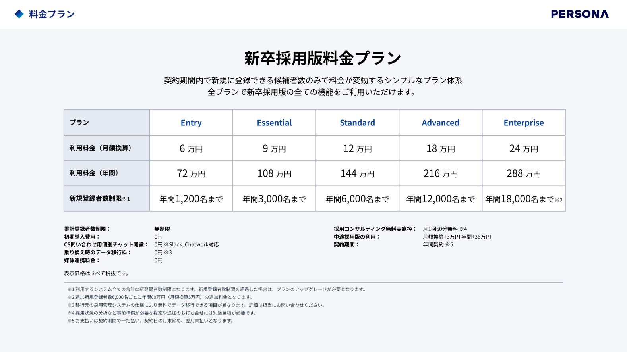The image size is (627, 352).
Task: Click footnote ※4 about consulting proposals
Action: pos(163,313)
